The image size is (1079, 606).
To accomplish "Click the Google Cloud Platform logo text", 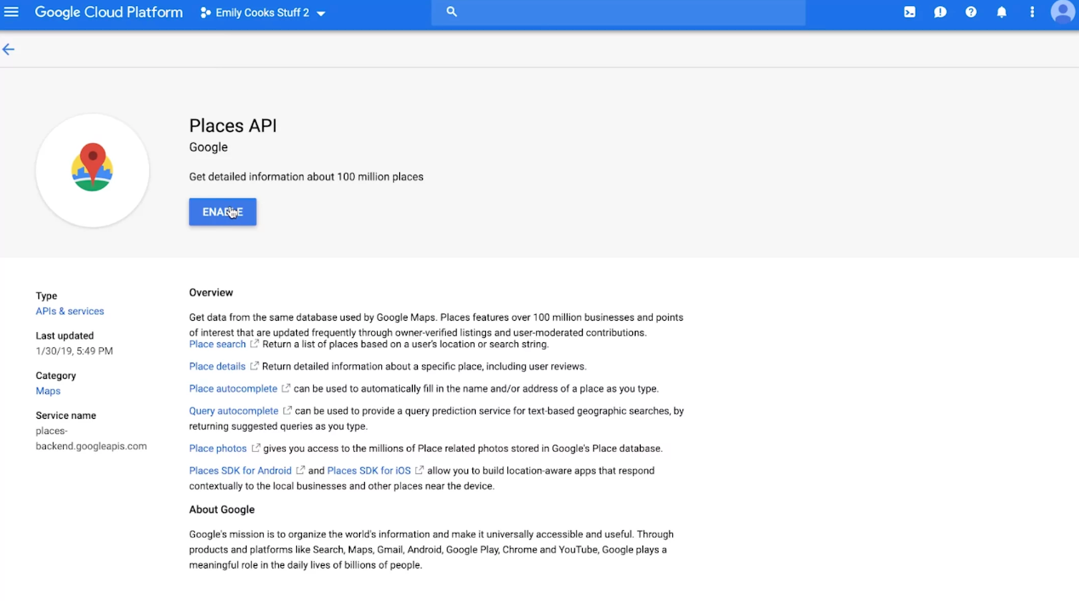I will 109,13.
